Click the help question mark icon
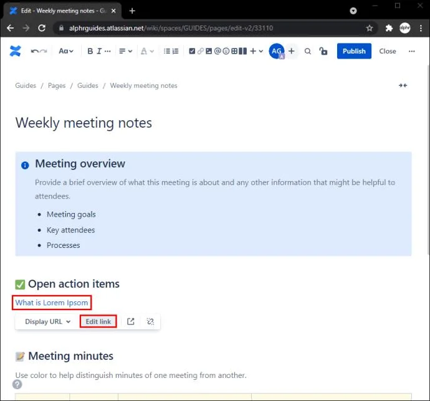 tap(17, 384)
